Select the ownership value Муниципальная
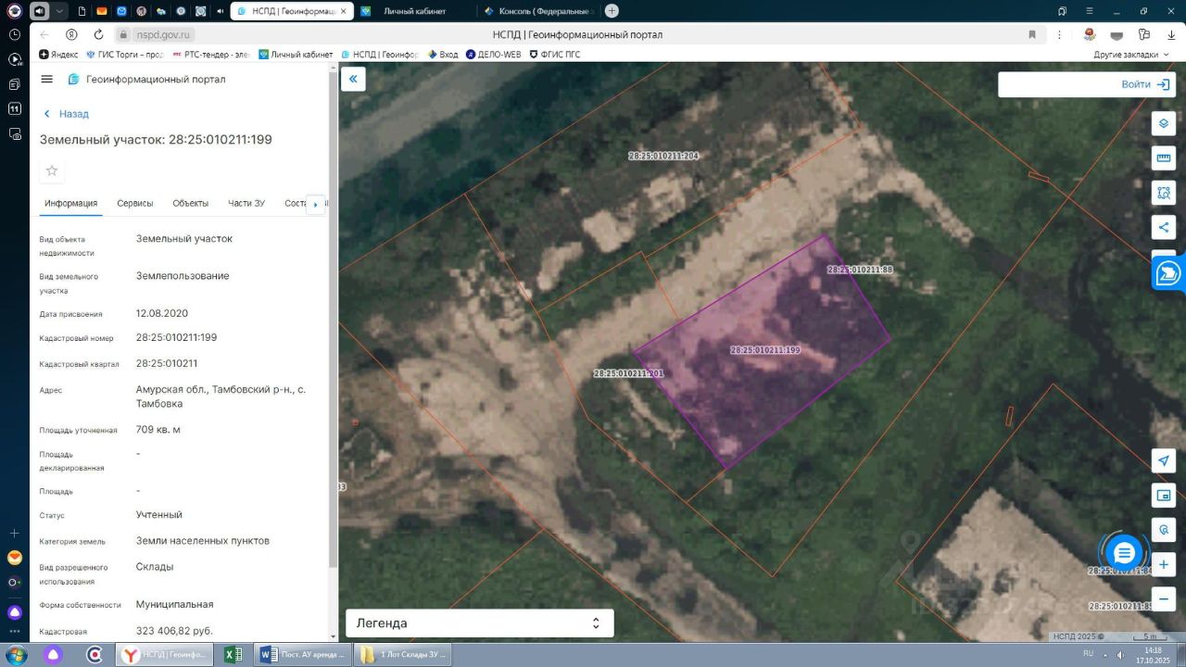The width and height of the screenshot is (1186, 667). click(175, 604)
